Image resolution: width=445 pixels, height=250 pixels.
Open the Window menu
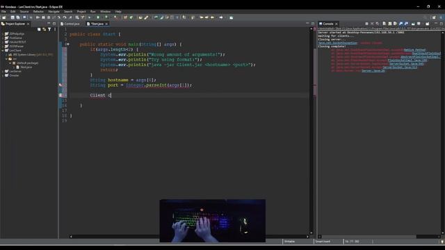click(x=105, y=12)
